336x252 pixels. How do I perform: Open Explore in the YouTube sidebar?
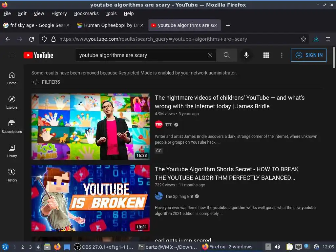pyautogui.click(x=12, y=102)
